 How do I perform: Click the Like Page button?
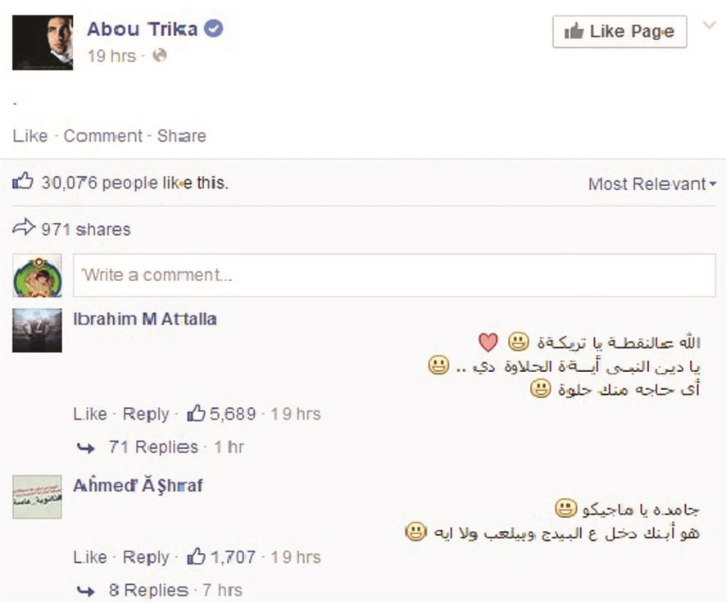619,31
